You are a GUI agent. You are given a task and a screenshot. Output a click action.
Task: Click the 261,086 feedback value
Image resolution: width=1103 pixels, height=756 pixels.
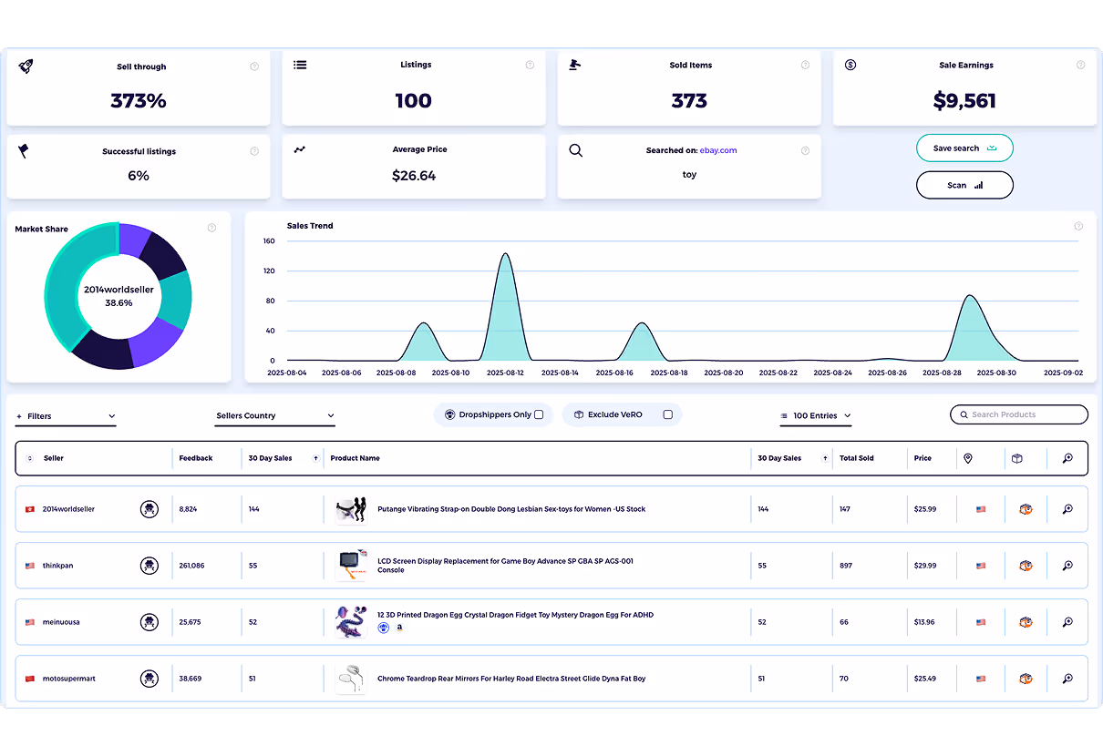tap(191, 566)
